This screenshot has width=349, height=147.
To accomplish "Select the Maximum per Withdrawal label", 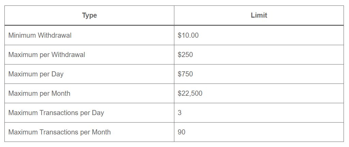I will [47, 55].
